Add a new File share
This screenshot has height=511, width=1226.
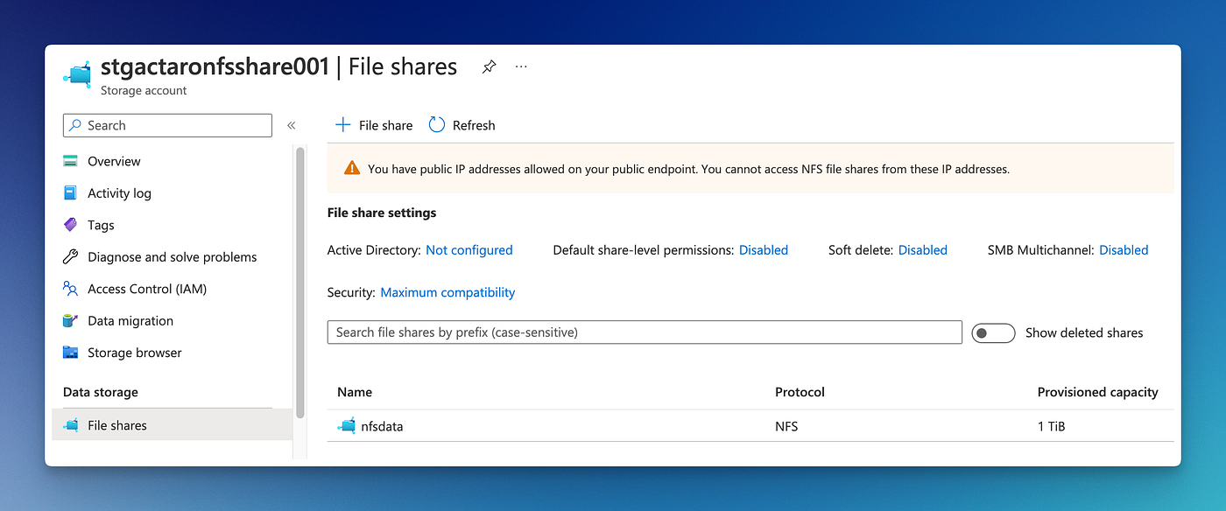374,125
